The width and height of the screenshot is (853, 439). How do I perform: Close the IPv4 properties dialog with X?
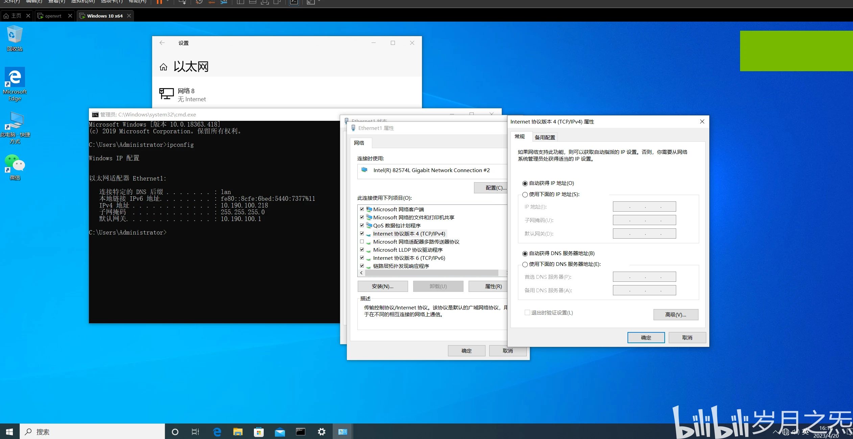pyautogui.click(x=702, y=122)
